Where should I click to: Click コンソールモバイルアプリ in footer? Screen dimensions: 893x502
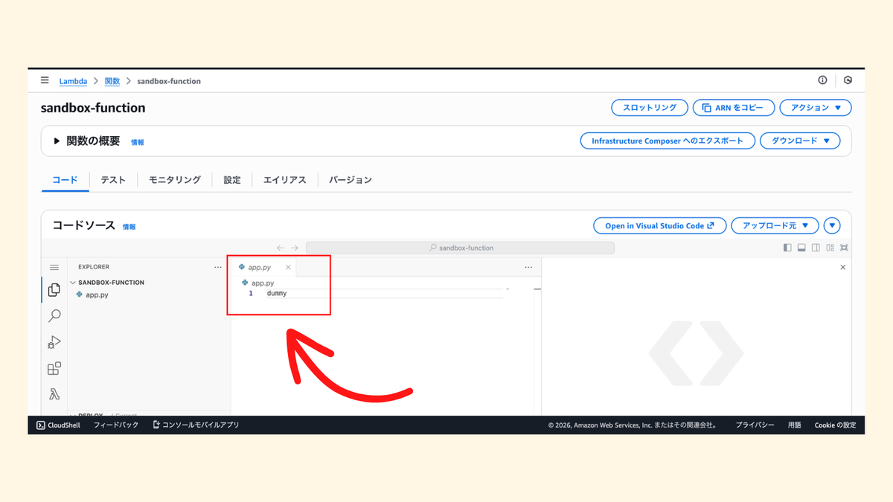[x=196, y=425]
